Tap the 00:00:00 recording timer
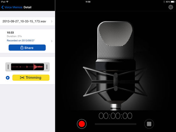176x132 pixels. coord(115,116)
